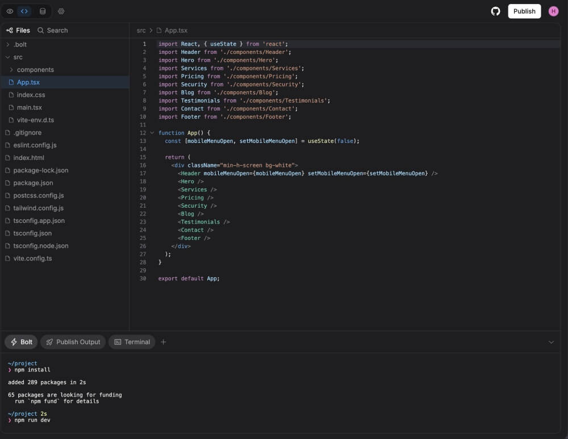This screenshot has width=568, height=439.
Task: Open .gitignore file
Action: coord(65,133)
